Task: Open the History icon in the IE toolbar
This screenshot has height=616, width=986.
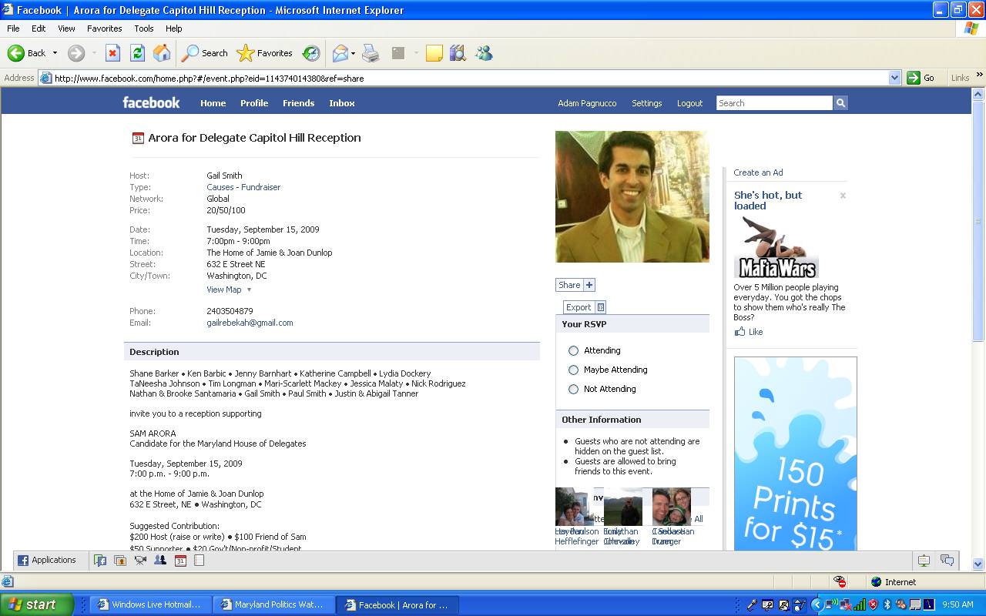Action: click(x=311, y=53)
